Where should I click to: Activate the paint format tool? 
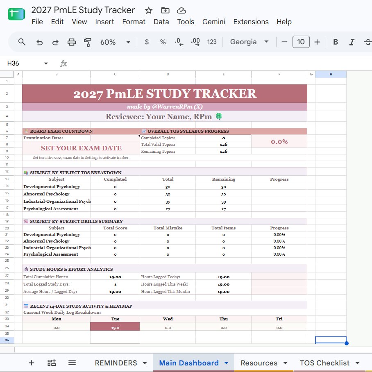coord(88,42)
